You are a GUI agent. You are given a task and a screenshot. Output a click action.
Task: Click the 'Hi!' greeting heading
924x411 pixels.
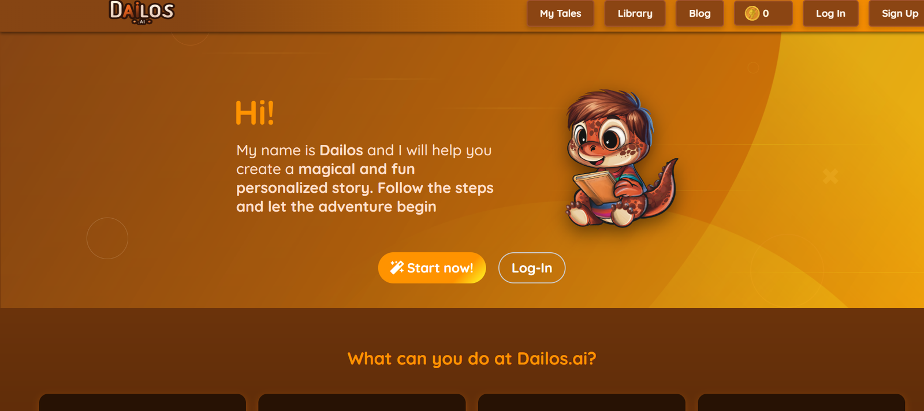pos(255,113)
